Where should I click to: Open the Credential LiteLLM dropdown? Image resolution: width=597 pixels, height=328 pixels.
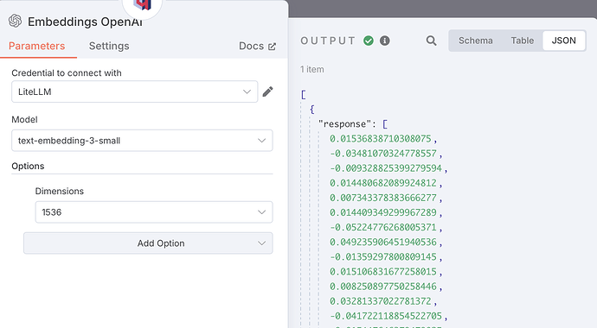[135, 91]
